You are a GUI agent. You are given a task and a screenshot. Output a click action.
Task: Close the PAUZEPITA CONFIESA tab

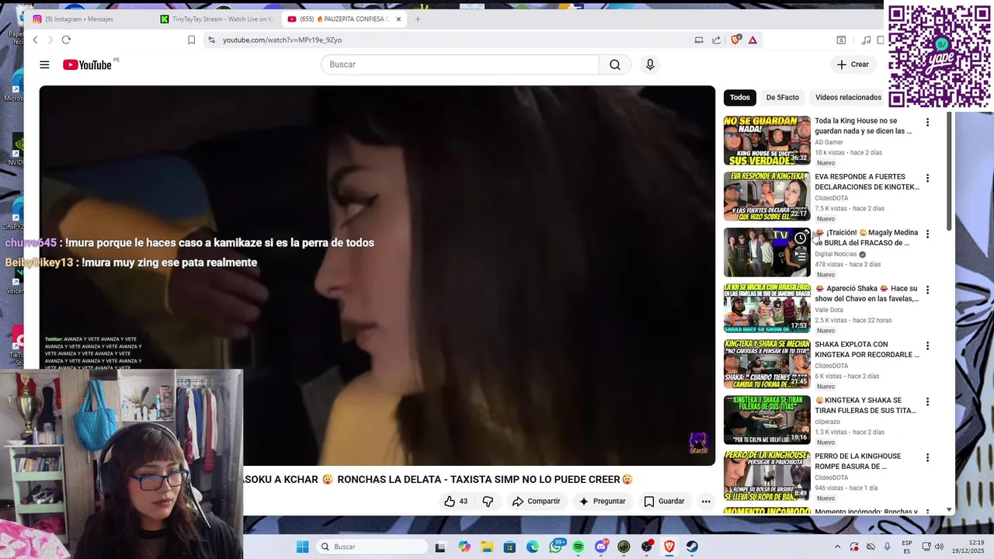pyautogui.click(x=399, y=19)
